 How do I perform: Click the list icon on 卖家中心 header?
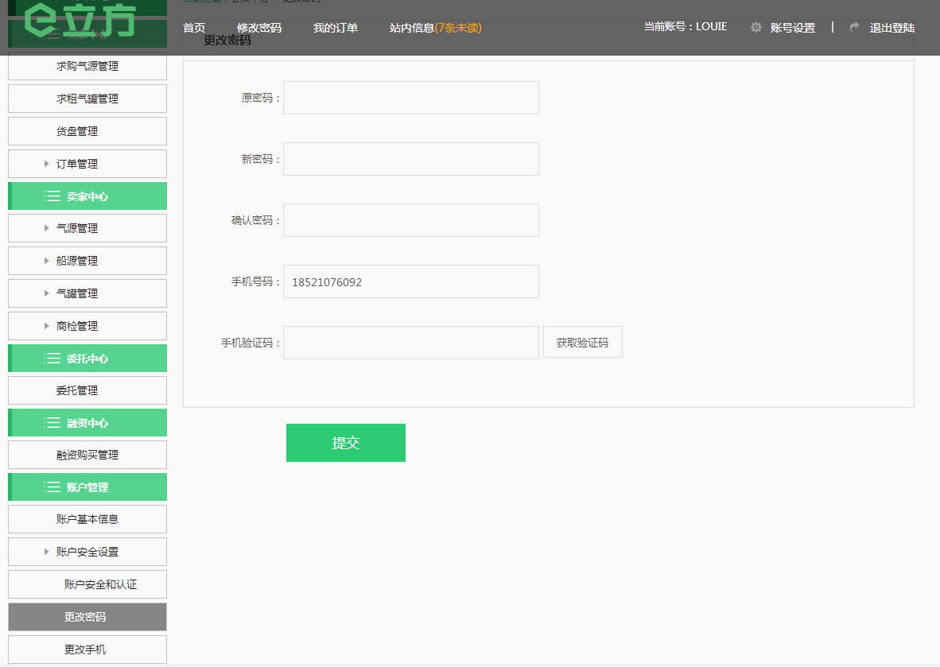(52, 196)
